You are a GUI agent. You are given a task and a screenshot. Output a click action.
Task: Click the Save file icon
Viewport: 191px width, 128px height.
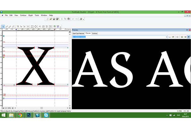point(54,19)
